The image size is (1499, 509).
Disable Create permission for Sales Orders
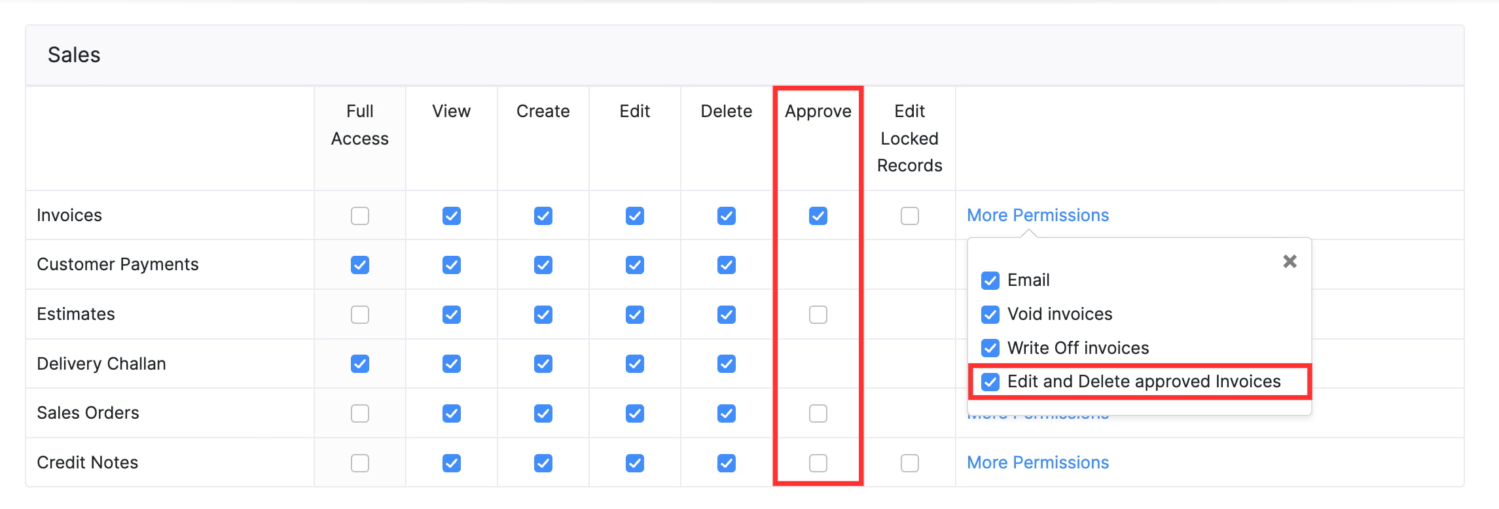(543, 413)
